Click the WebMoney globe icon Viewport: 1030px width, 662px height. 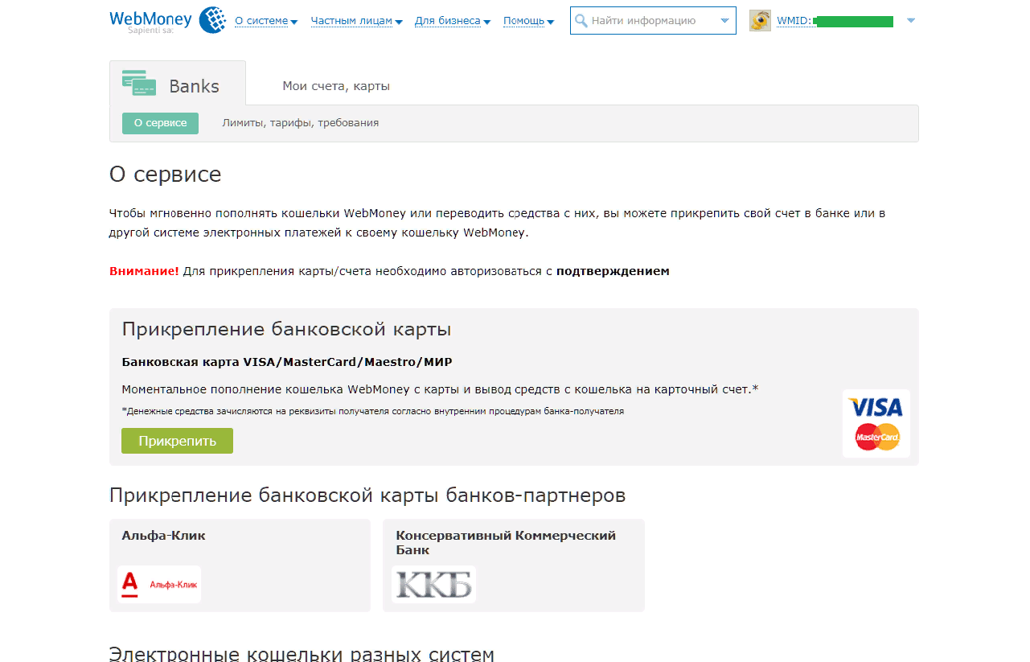(x=212, y=20)
